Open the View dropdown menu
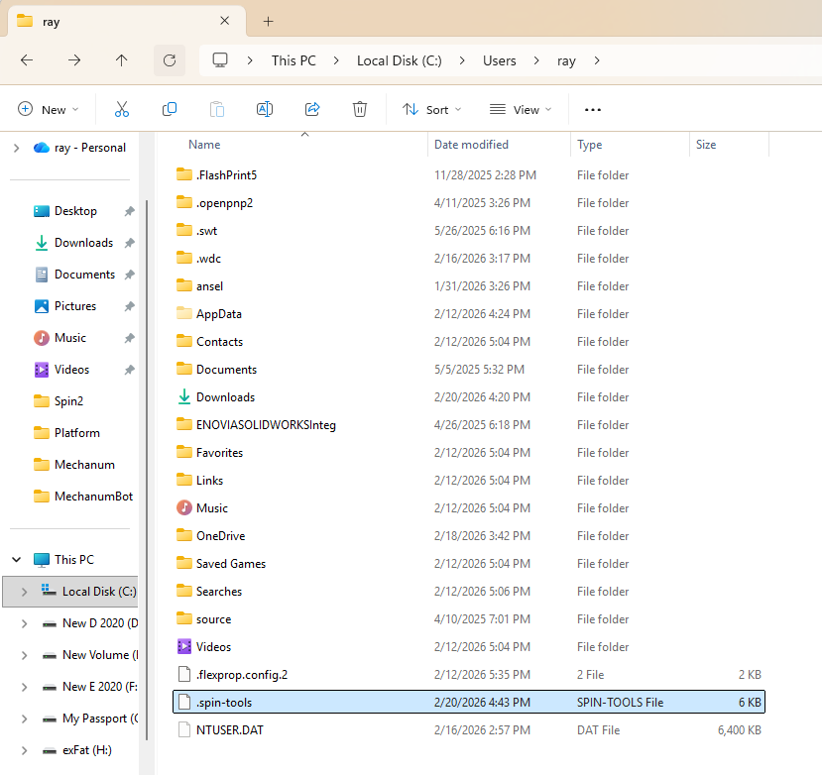 (x=520, y=110)
